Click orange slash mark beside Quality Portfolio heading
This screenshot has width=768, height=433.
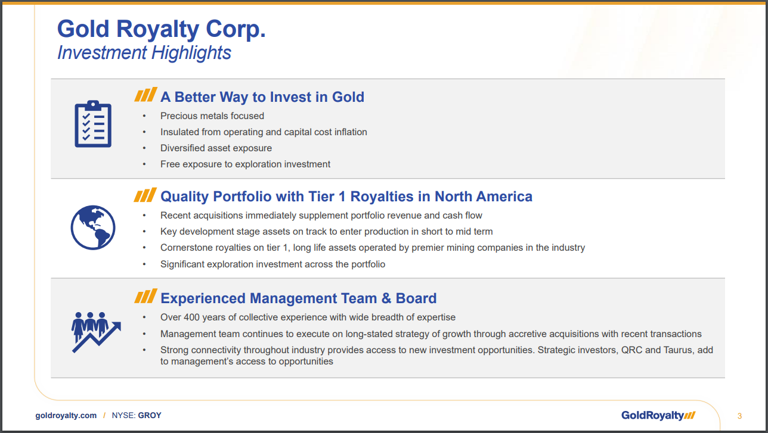(145, 195)
